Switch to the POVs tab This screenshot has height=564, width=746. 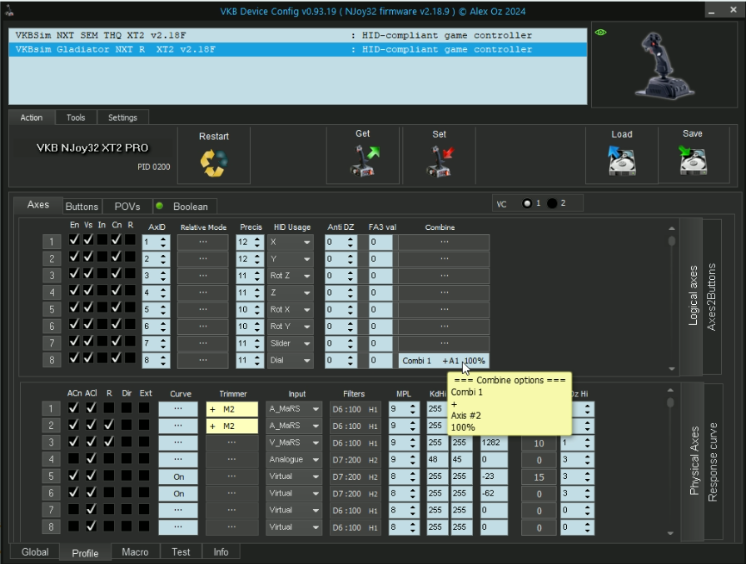[x=127, y=207]
